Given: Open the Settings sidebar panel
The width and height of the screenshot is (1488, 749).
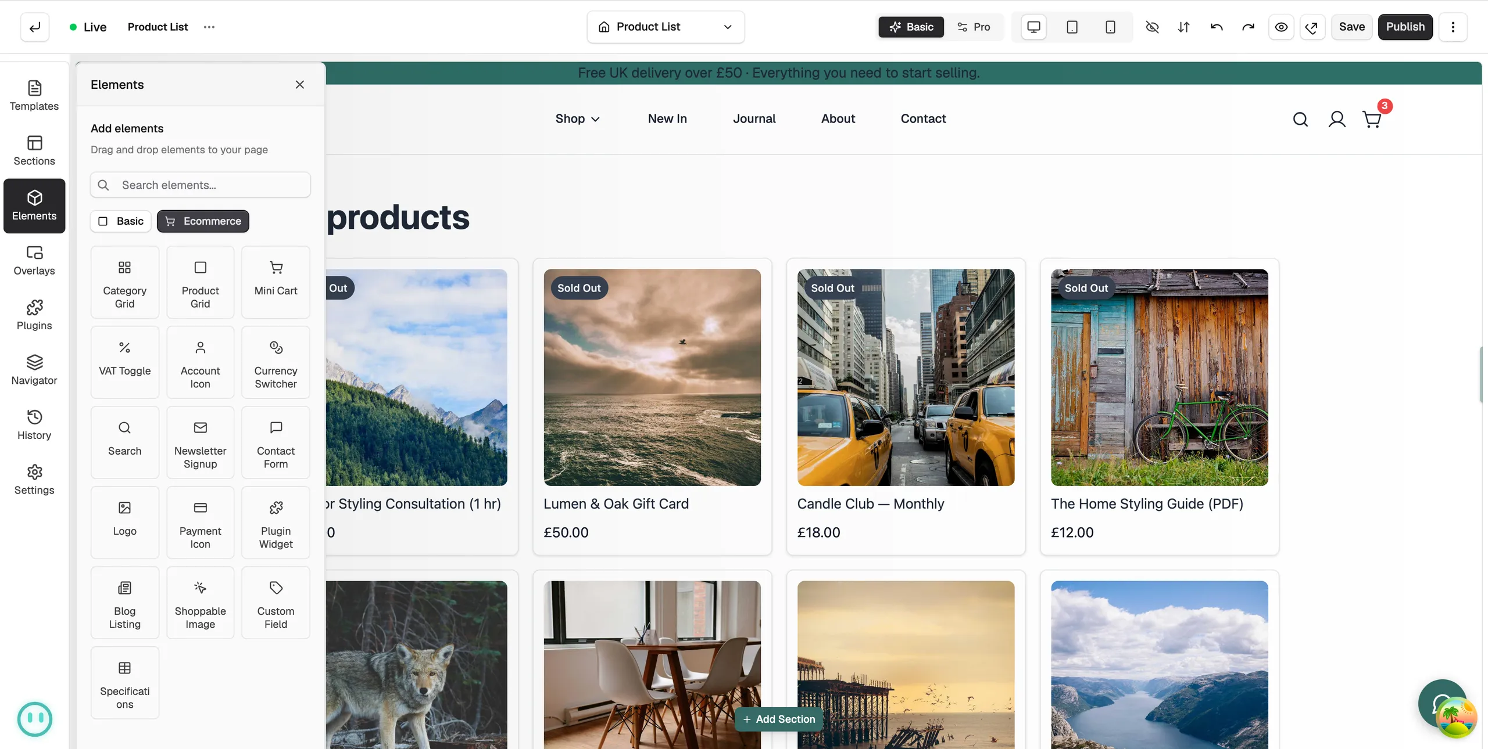Looking at the screenshot, I should (34, 480).
